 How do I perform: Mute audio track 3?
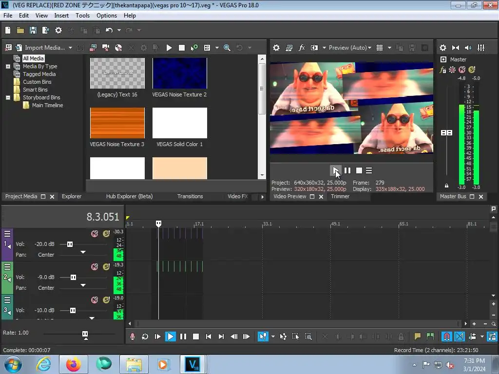point(95,300)
